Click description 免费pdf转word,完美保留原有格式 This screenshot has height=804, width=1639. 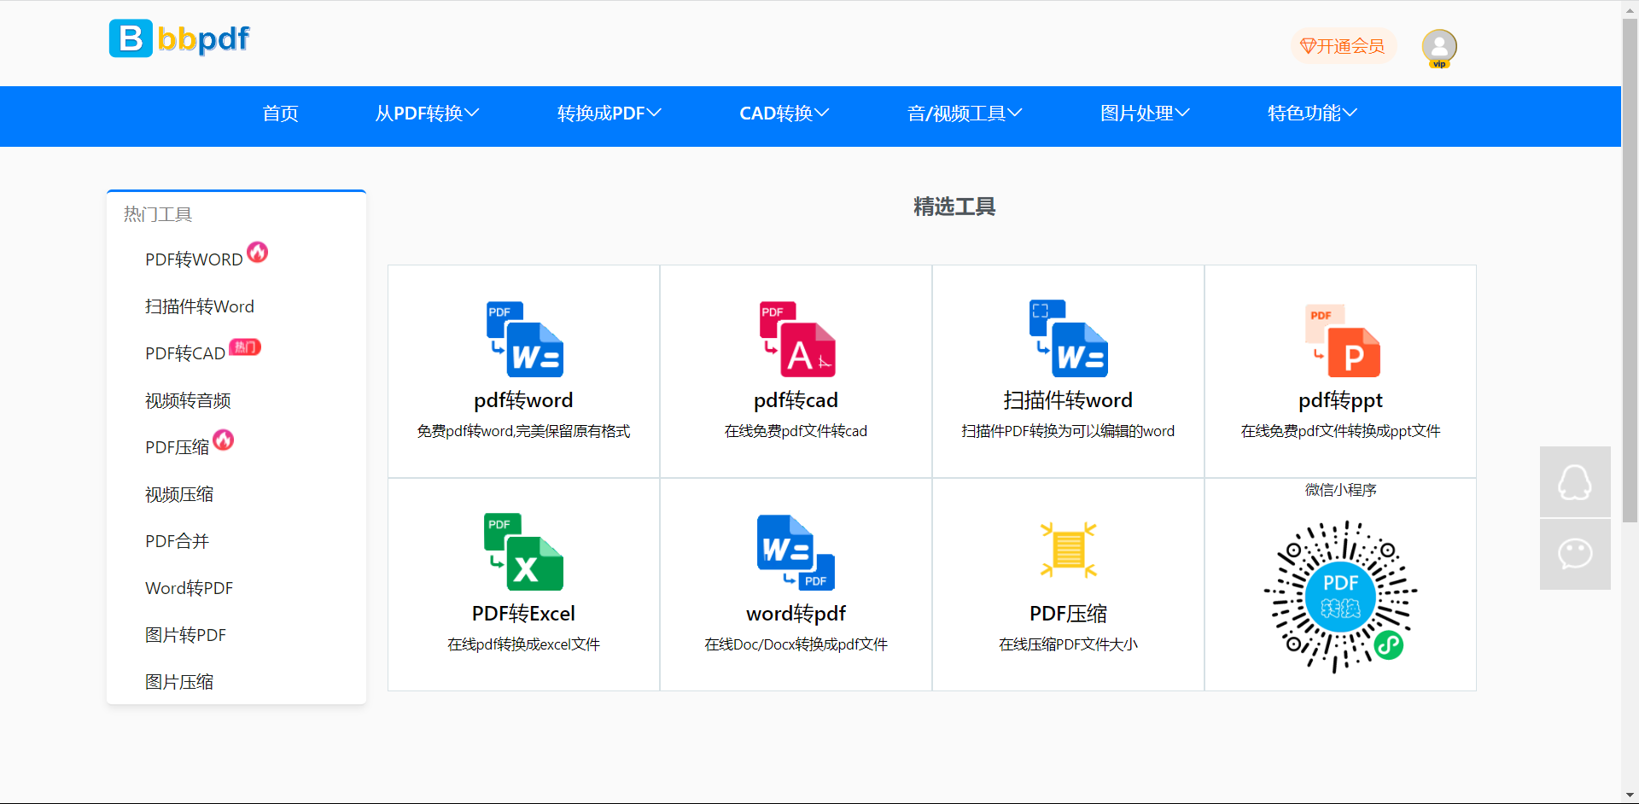(x=523, y=431)
